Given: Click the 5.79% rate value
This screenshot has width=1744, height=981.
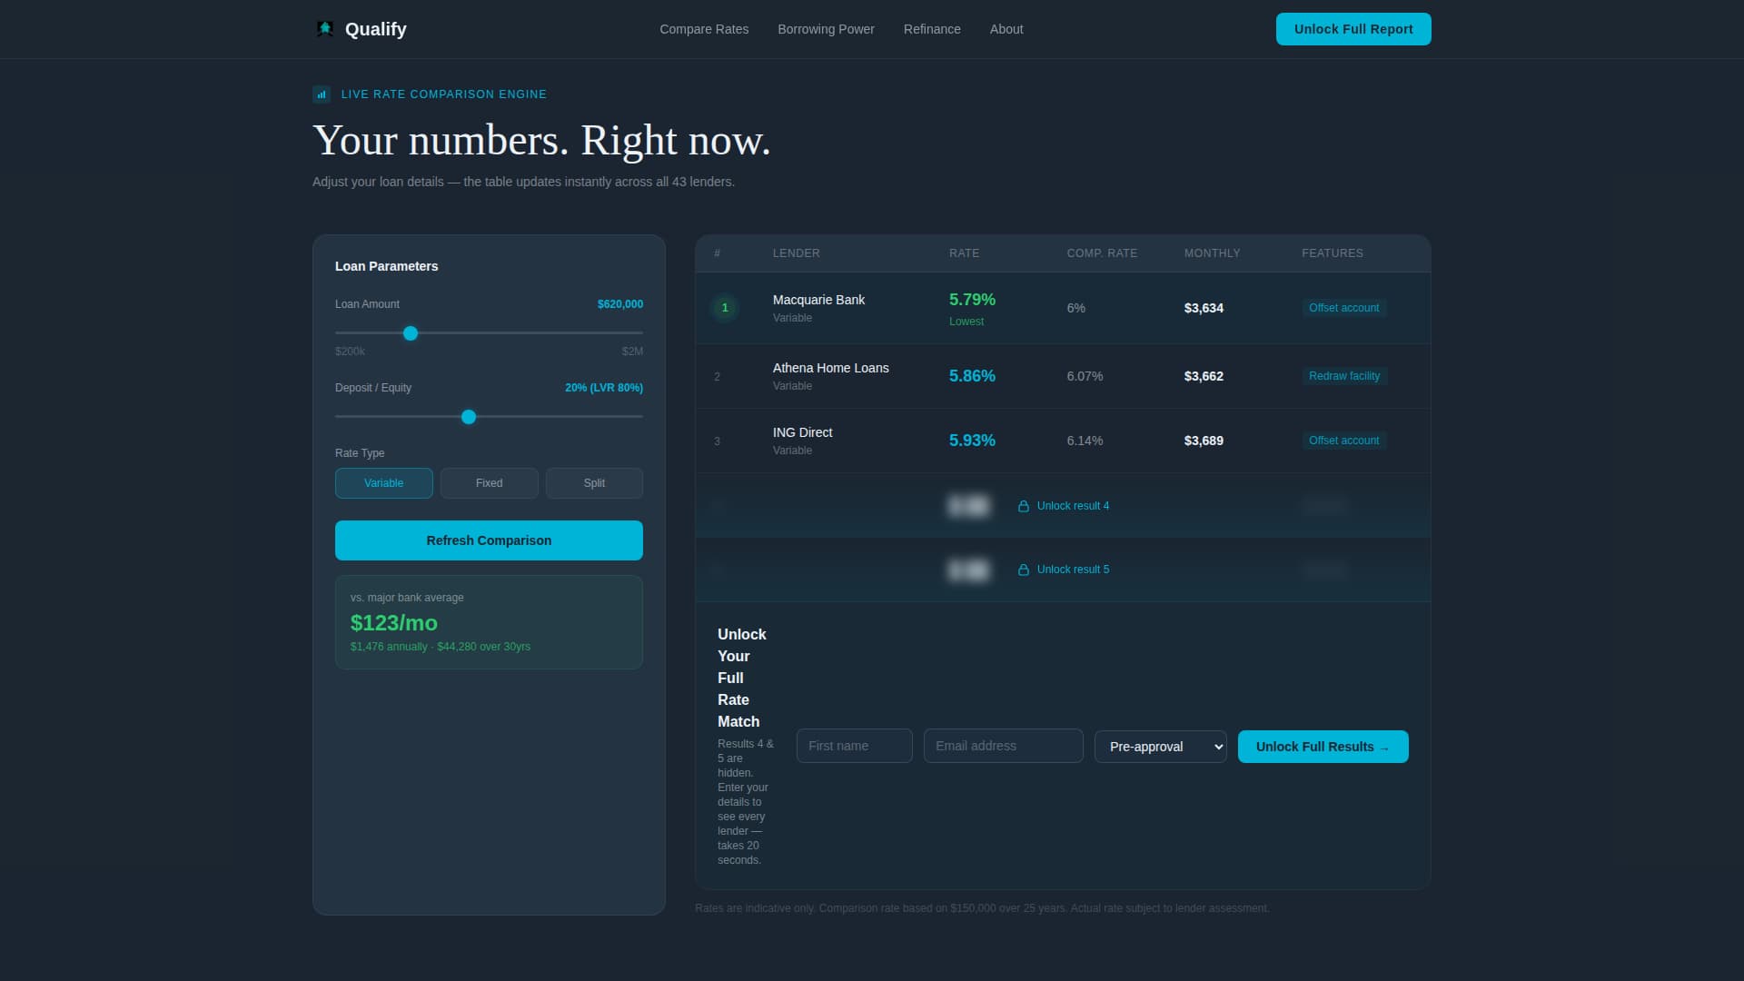Looking at the screenshot, I should [972, 300].
